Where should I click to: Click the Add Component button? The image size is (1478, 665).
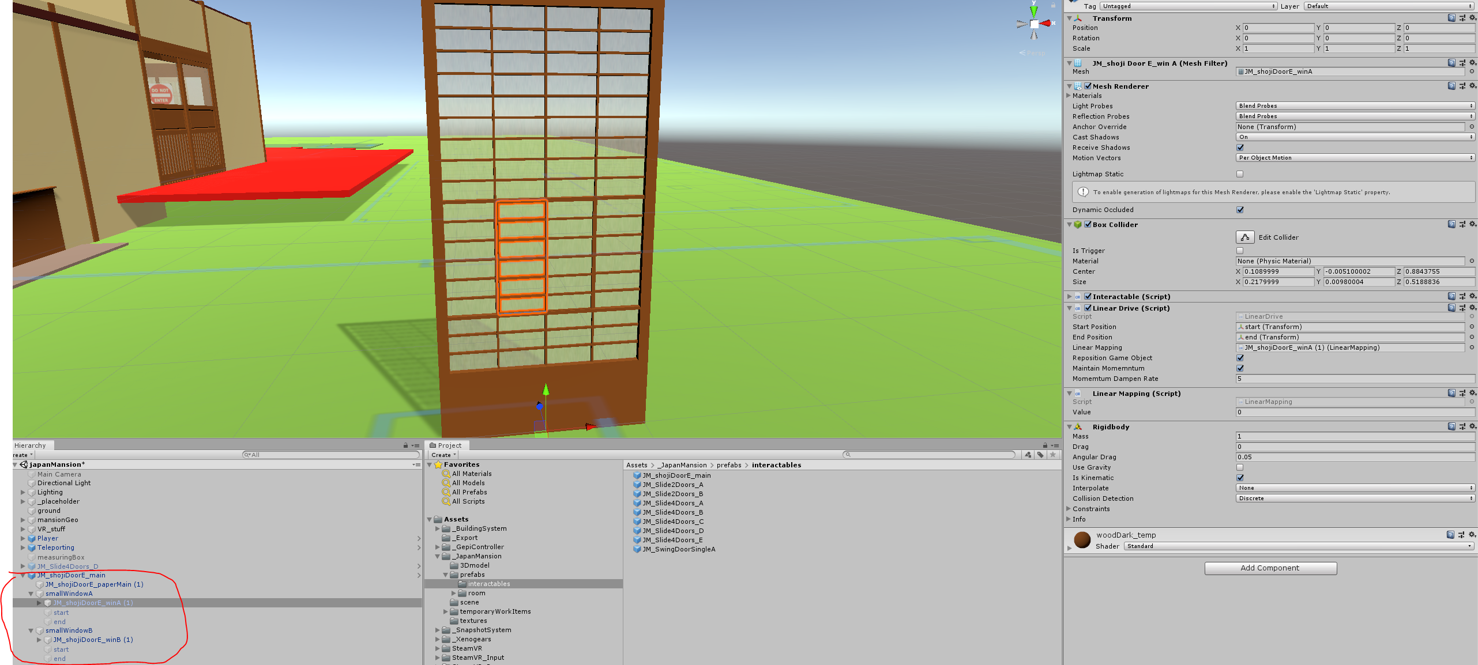[x=1270, y=568]
